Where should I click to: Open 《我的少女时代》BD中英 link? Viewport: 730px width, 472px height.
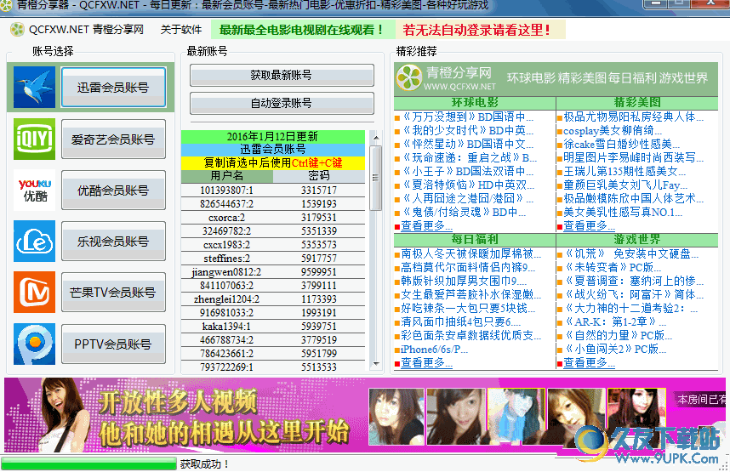coord(467,130)
